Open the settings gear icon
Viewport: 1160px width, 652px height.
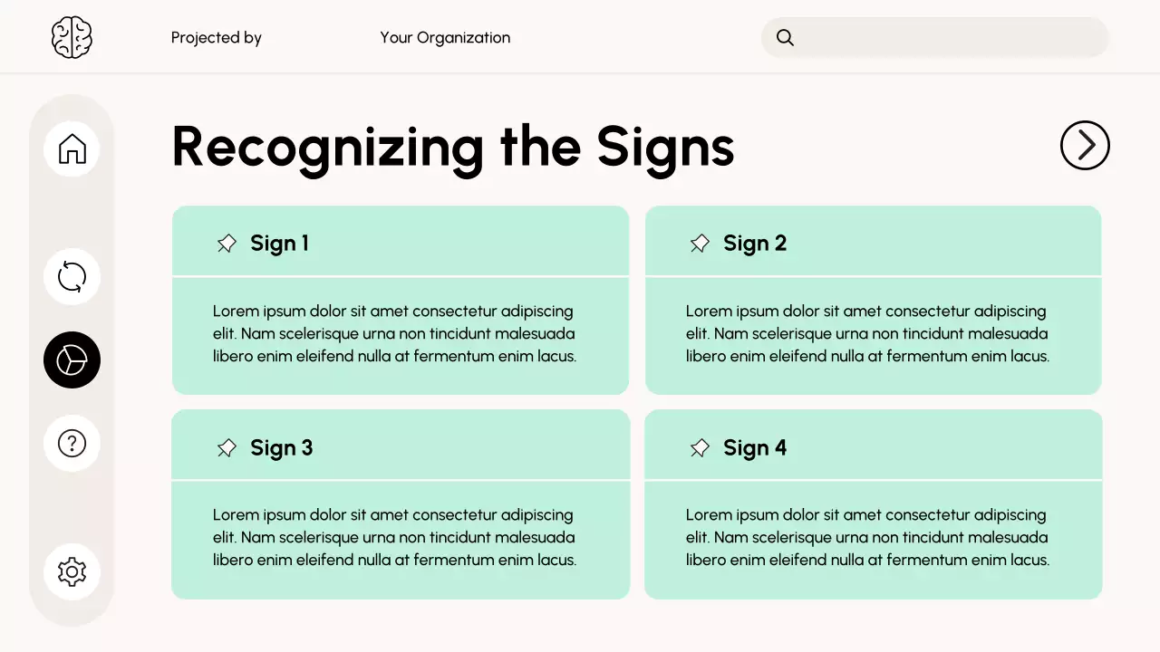click(x=72, y=571)
